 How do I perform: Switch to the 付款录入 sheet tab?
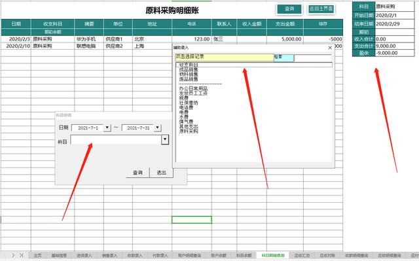pos(160,255)
